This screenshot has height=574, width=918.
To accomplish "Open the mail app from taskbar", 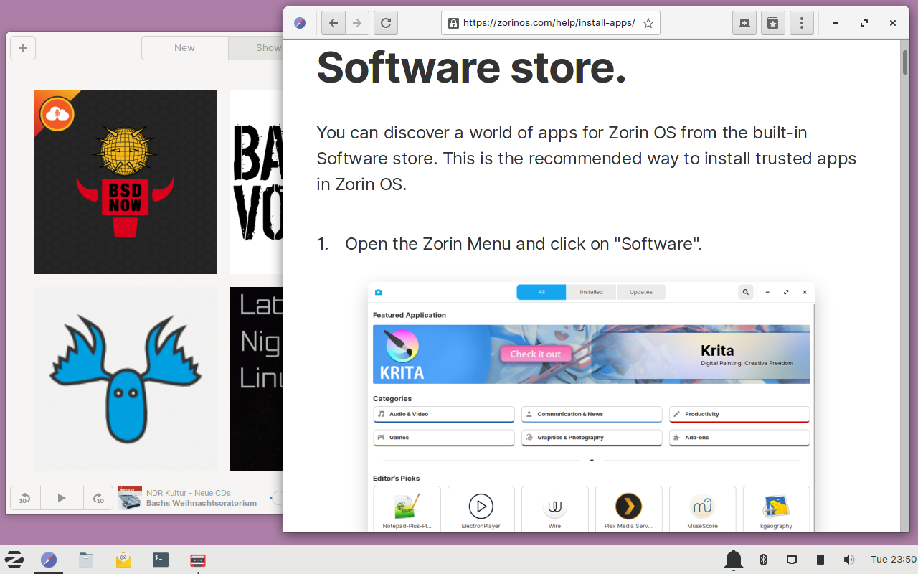I will (123, 560).
